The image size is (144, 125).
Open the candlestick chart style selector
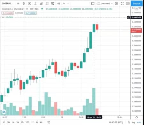(x=24, y=4)
